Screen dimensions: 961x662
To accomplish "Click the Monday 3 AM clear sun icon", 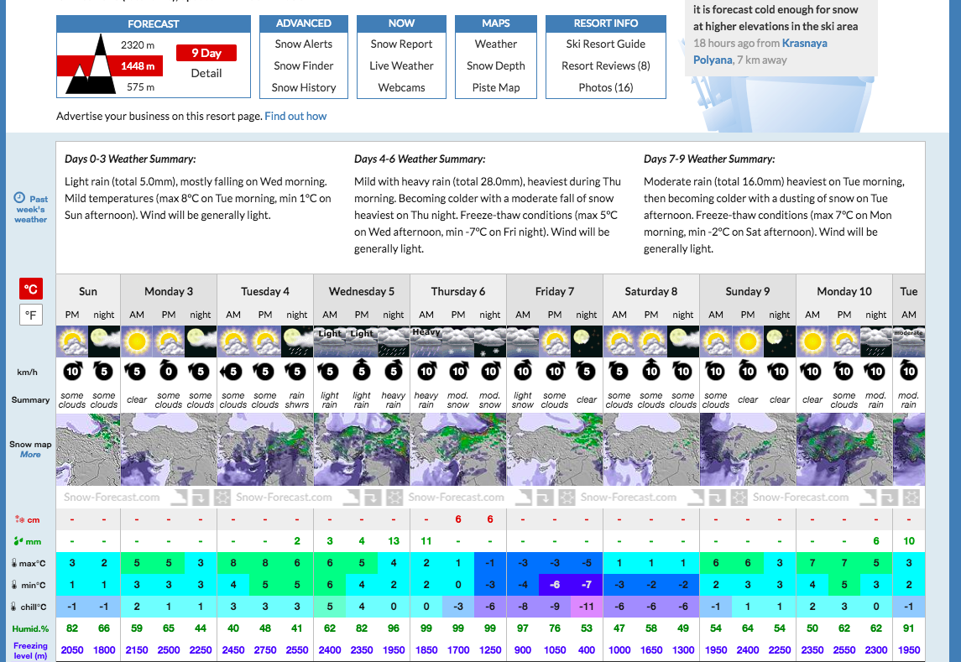I will coord(137,341).
